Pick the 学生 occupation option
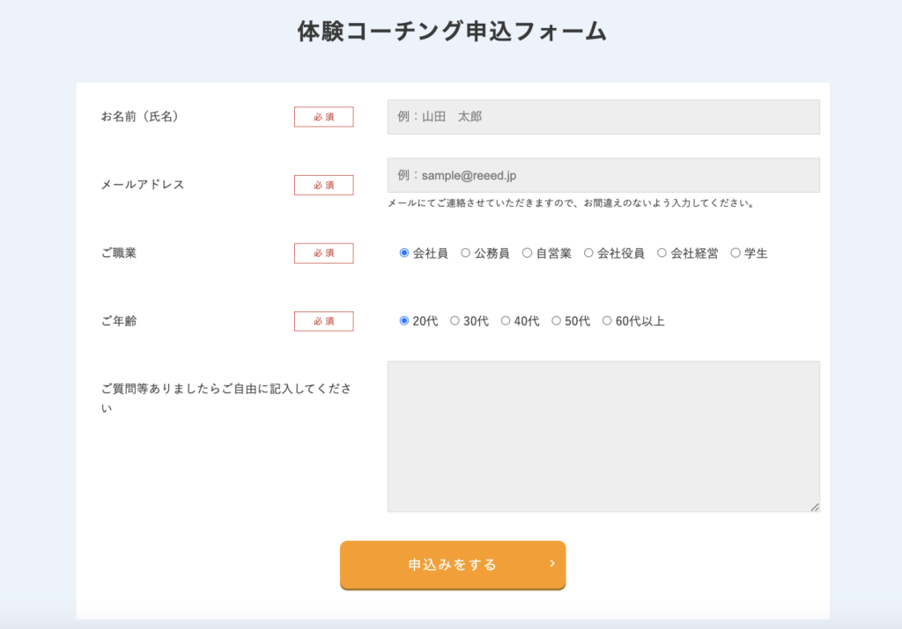This screenshot has width=902, height=629. [736, 253]
